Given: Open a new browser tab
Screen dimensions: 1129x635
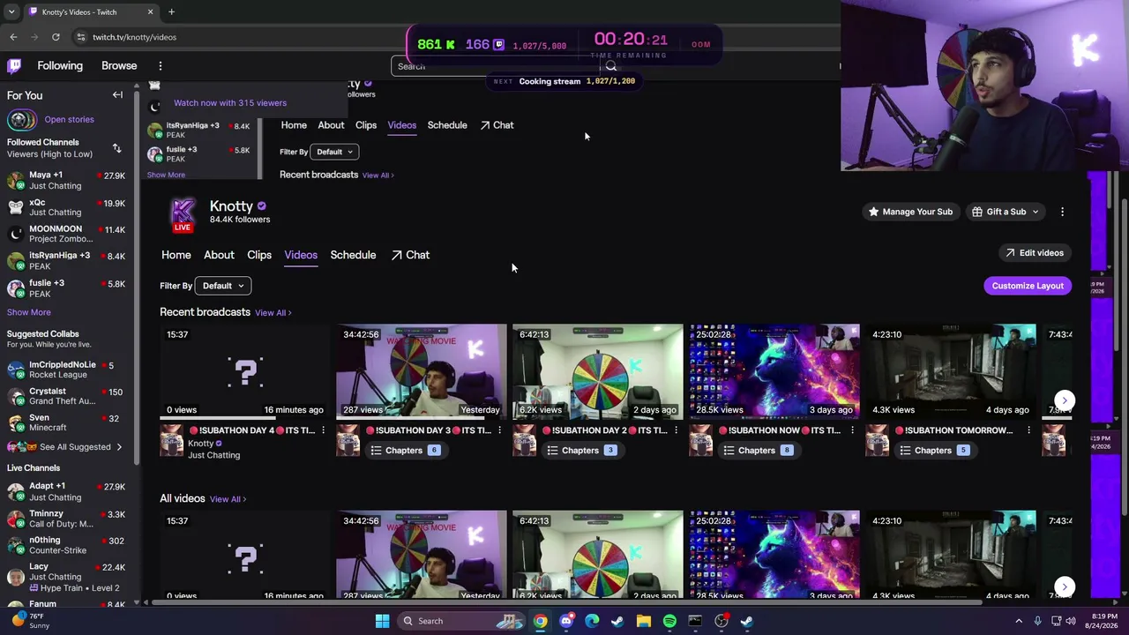Looking at the screenshot, I should [171, 12].
